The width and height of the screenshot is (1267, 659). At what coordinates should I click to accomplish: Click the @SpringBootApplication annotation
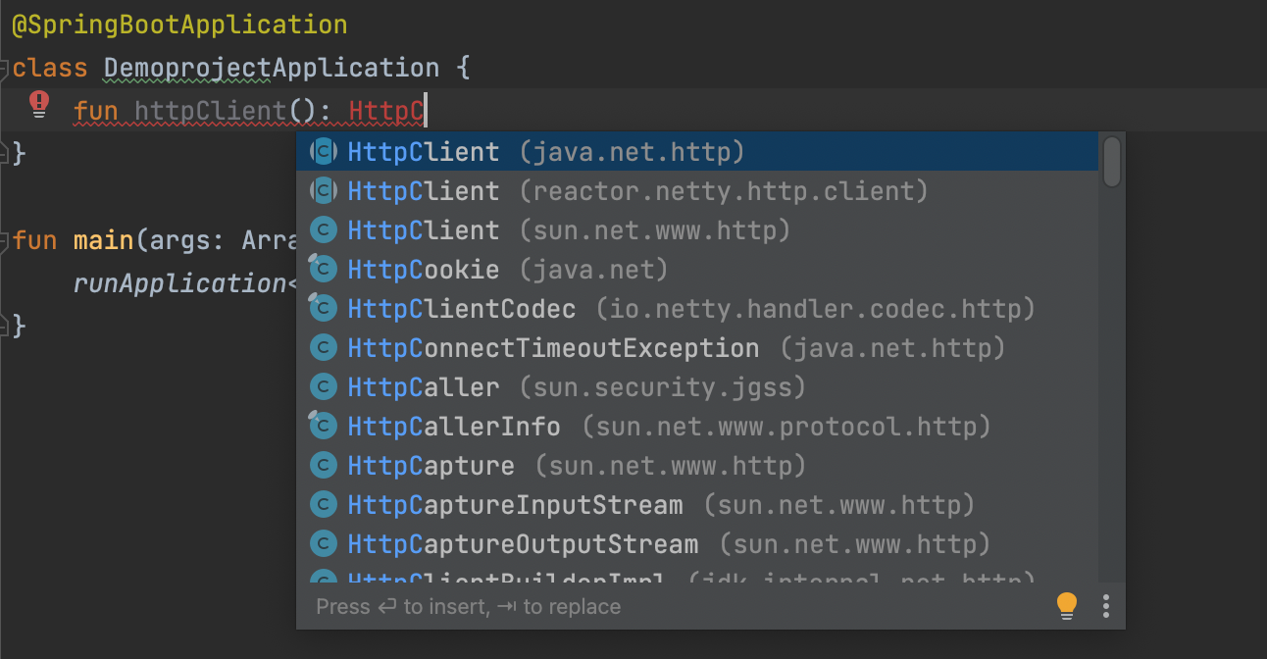coord(179,25)
